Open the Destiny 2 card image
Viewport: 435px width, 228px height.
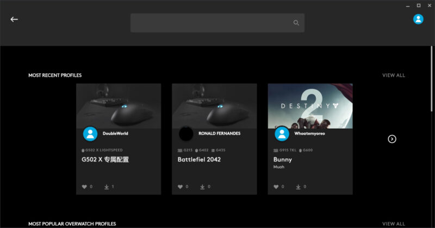click(310, 106)
